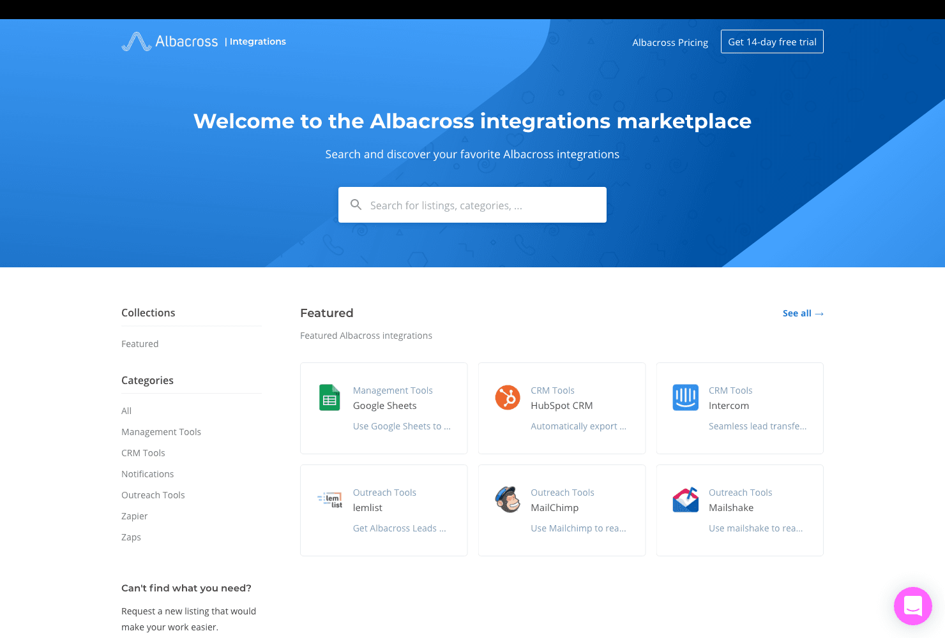Click the Albacross logo

click(170, 41)
